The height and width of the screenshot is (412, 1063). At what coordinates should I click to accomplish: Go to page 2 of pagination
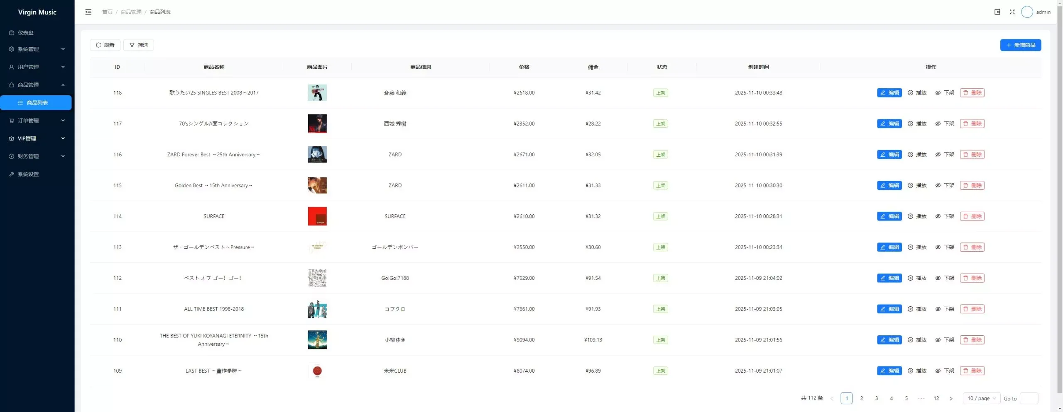(861, 398)
